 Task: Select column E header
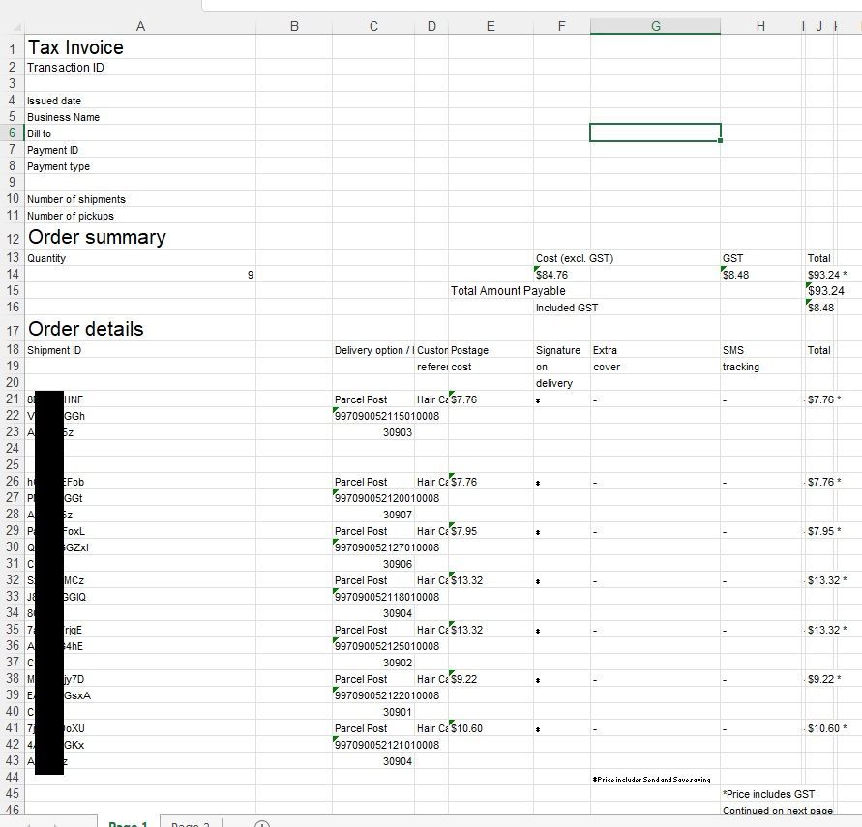tap(490, 26)
